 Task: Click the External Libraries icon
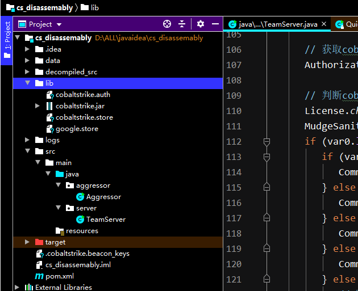(29, 287)
